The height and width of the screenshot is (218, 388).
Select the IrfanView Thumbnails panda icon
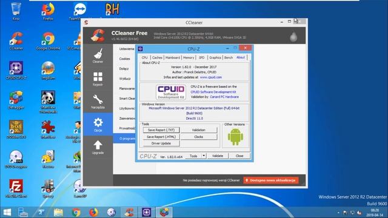click(x=48, y=102)
